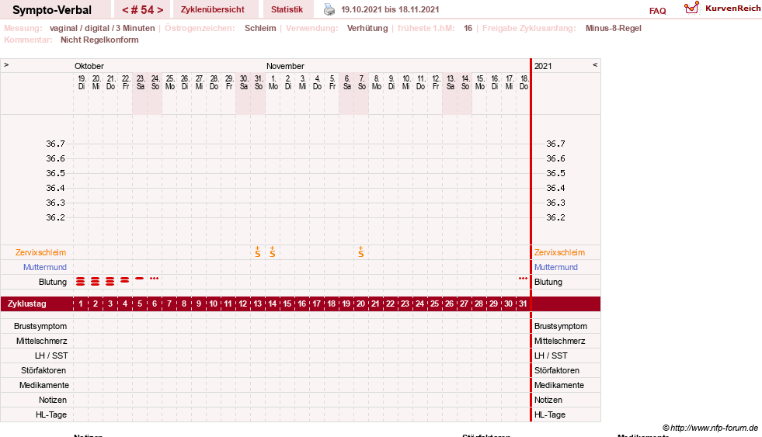Click right Muttermund row label
The width and height of the screenshot is (762, 437).
pos(556,267)
